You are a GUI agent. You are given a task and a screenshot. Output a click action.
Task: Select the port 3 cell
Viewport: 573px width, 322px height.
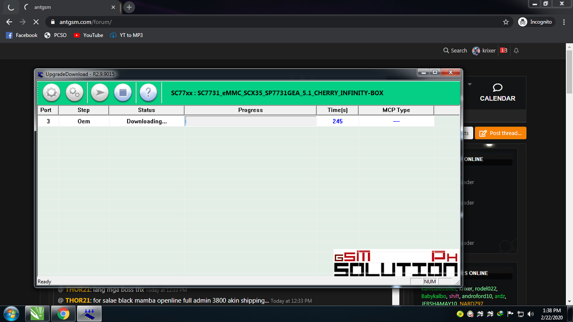pos(48,121)
